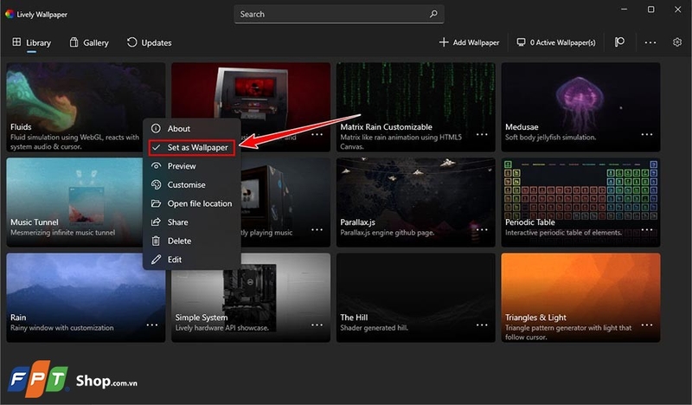Image resolution: width=692 pixels, height=405 pixels.
Task: Open ellipsis menu on red computer wallpaper tile
Action: click(317, 134)
